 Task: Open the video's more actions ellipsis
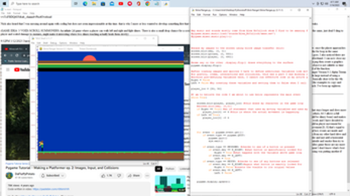(147, 175)
